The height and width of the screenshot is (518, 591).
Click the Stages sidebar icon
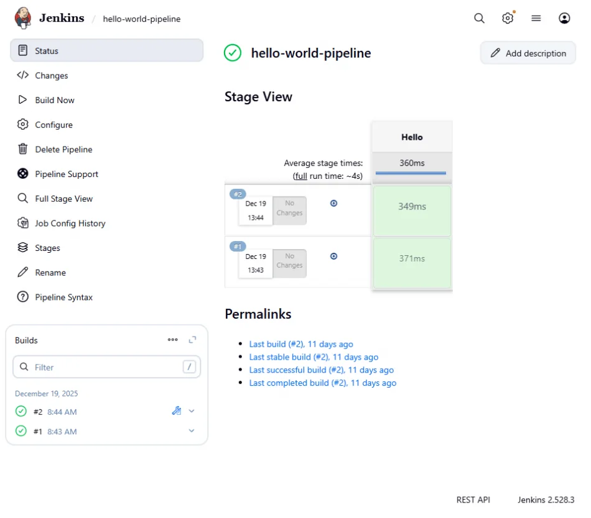click(x=21, y=248)
